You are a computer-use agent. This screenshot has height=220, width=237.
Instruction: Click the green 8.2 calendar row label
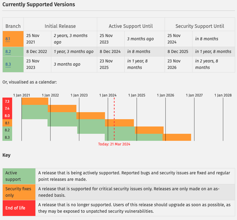[7, 130]
